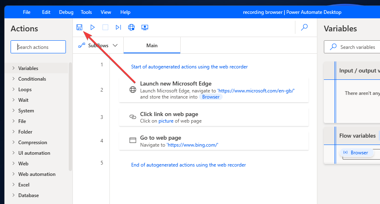
Task: Open the Help menu
Action: click(x=125, y=12)
